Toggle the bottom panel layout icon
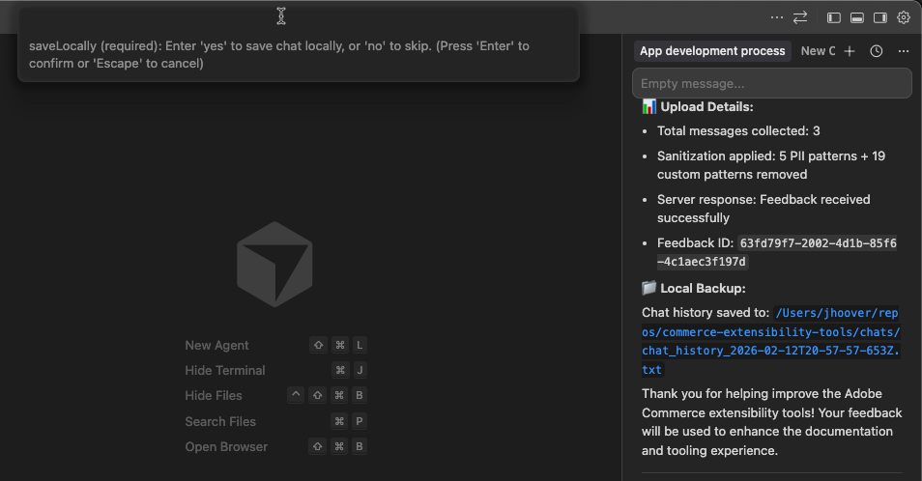 (x=856, y=17)
